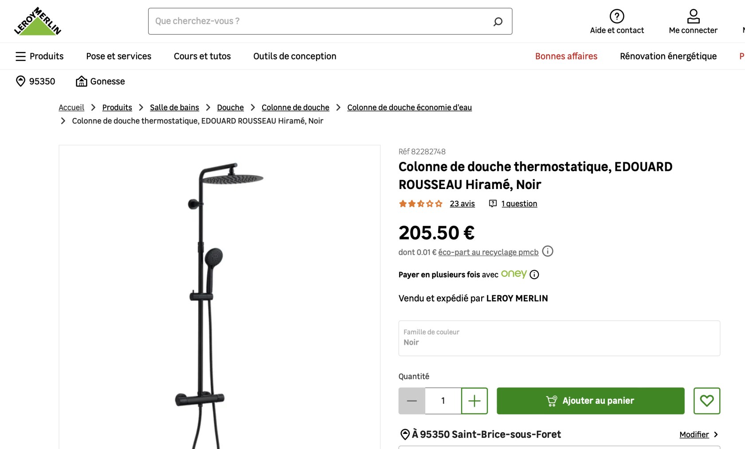Open the Oney payment info icon
This screenshot has height=449, width=745.
coord(534,275)
